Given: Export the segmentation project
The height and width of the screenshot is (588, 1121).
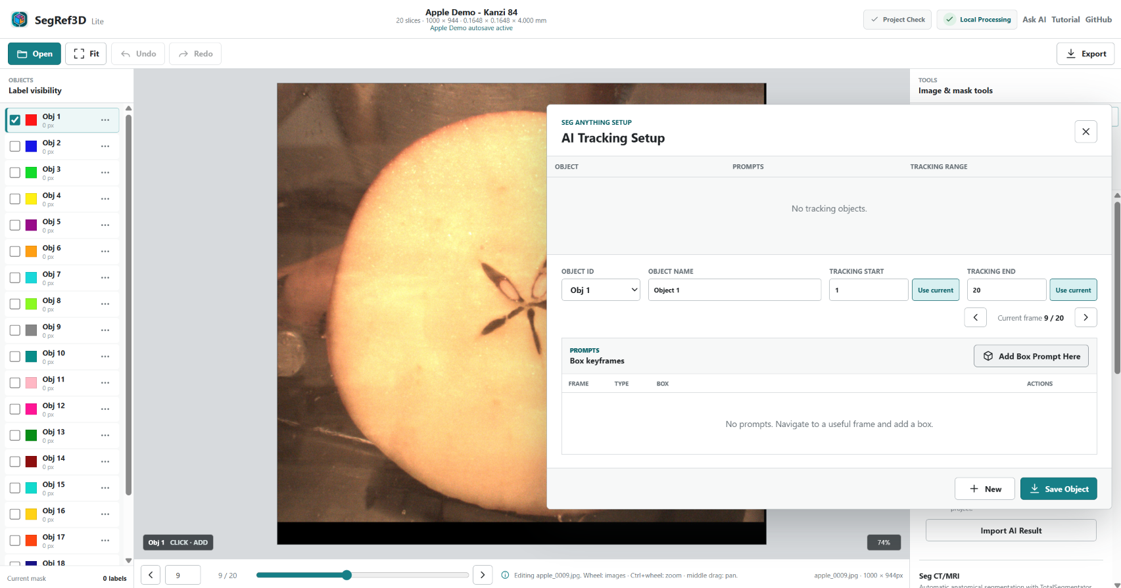Looking at the screenshot, I should (x=1085, y=54).
